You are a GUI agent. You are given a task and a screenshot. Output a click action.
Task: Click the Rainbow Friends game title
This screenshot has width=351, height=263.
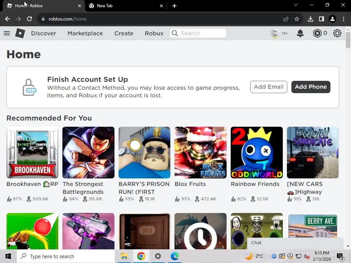tap(255, 184)
